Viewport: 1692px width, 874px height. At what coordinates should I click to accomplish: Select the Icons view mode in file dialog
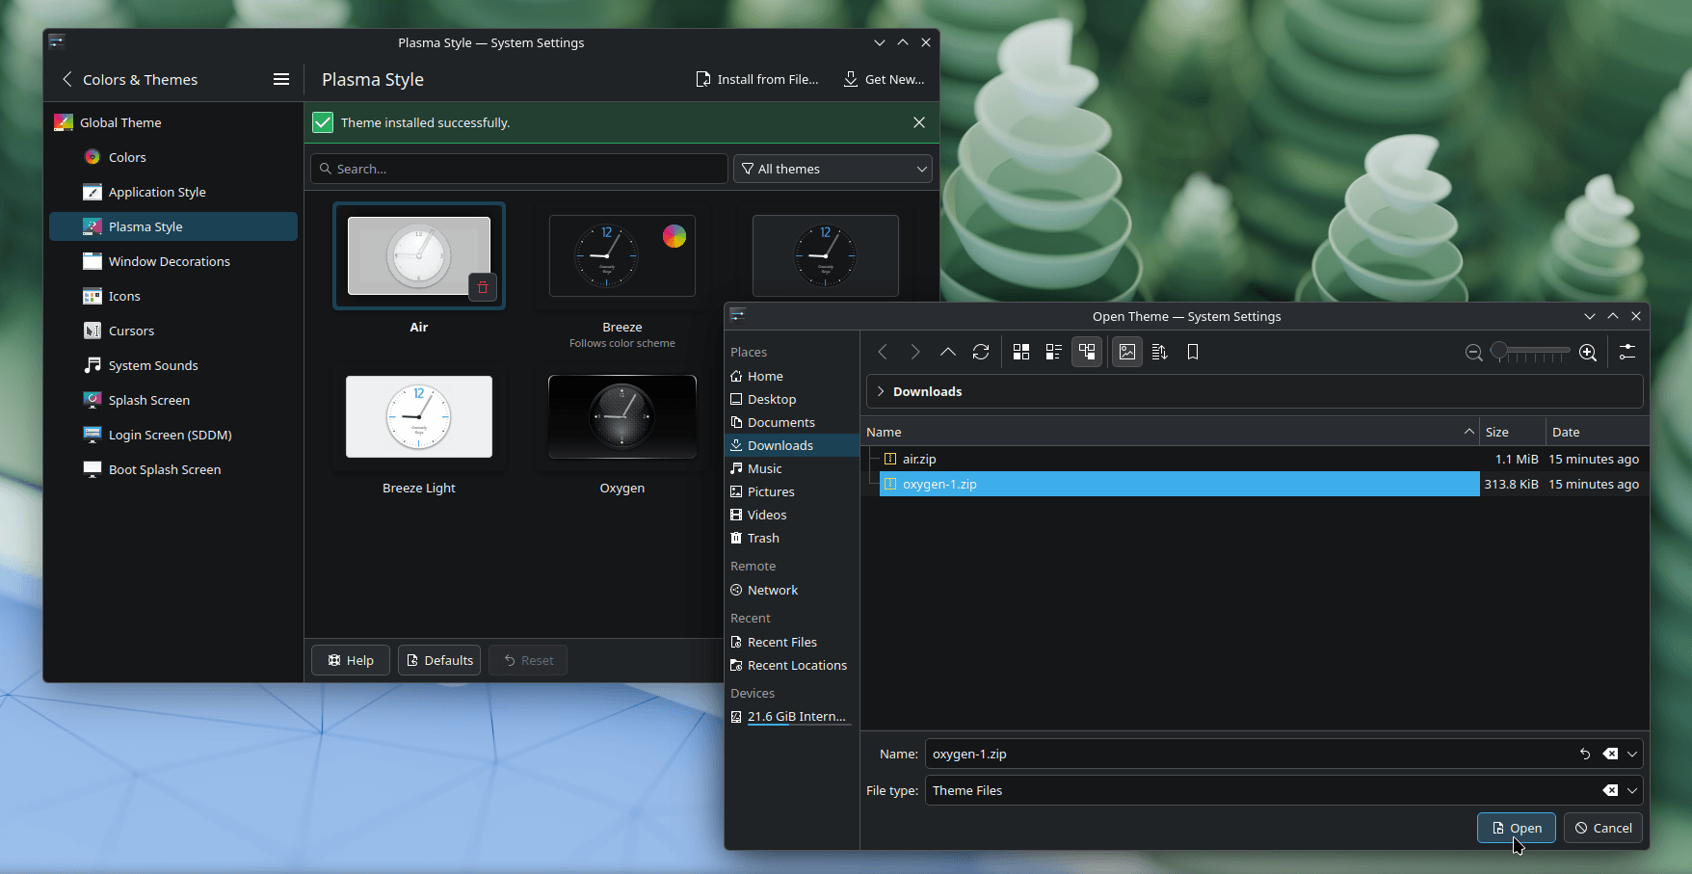tap(1021, 352)
